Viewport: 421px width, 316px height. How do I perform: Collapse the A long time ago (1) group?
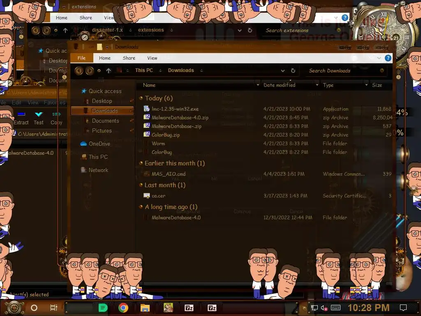(141, 207)
